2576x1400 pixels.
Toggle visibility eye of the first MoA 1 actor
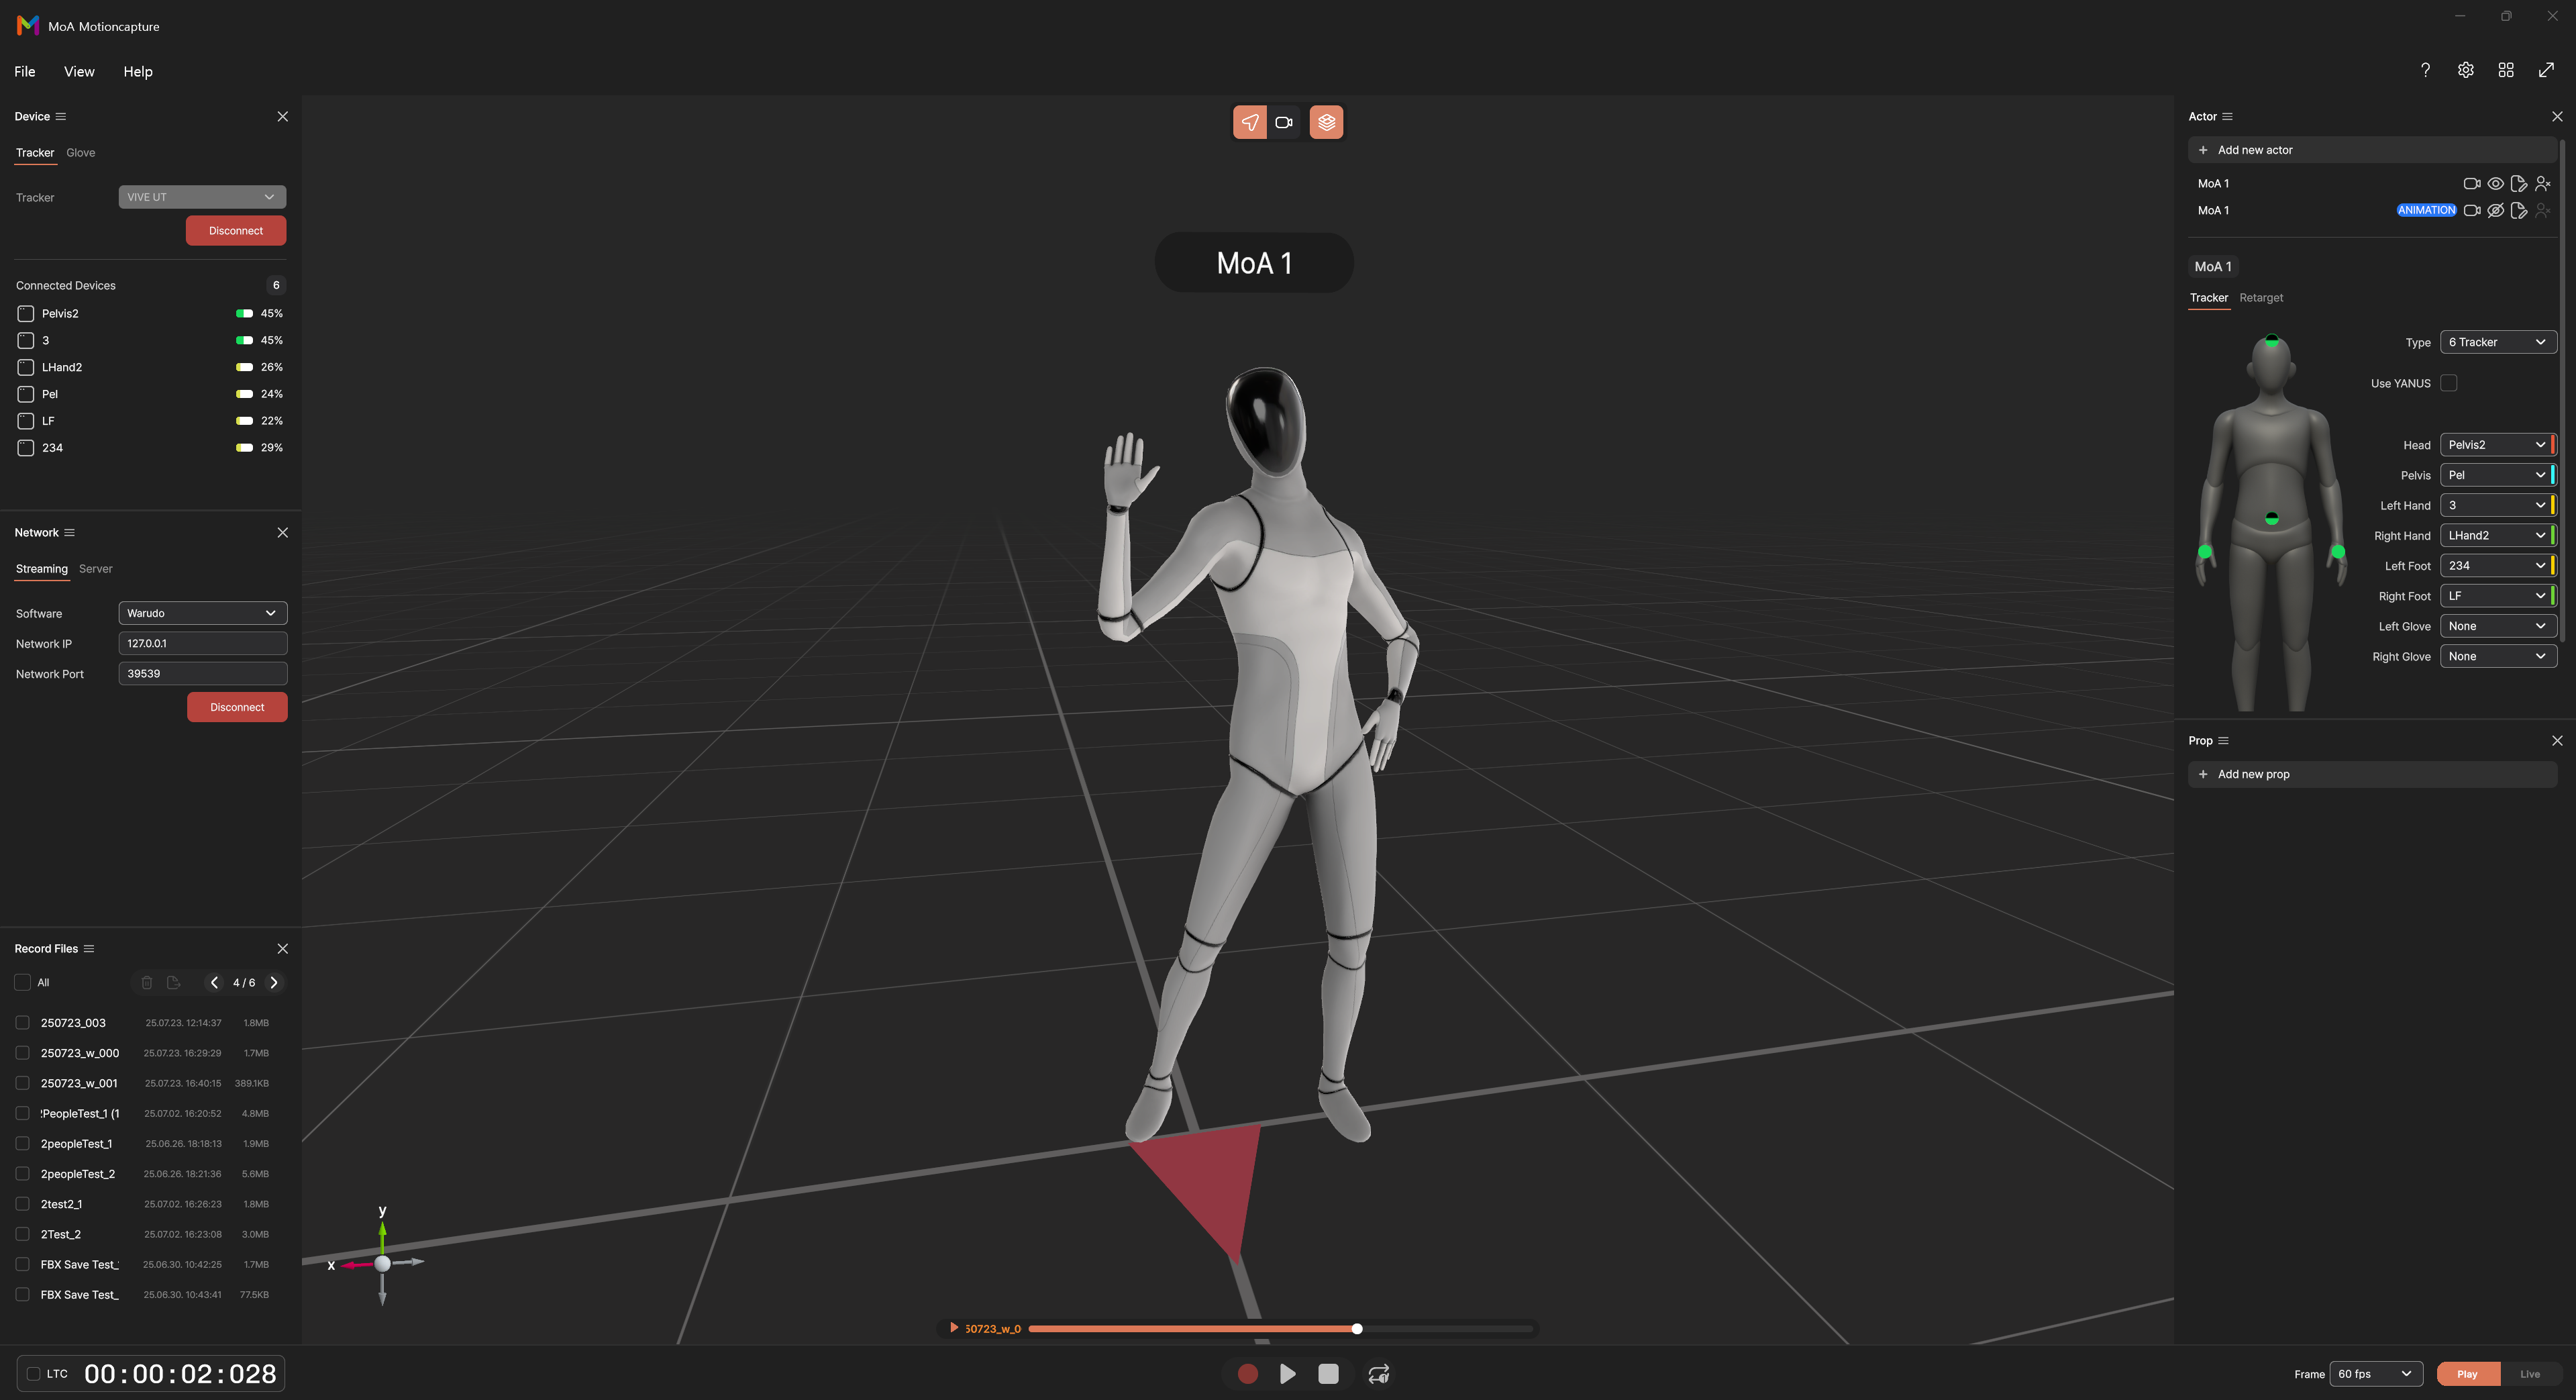coord(2496,183)
